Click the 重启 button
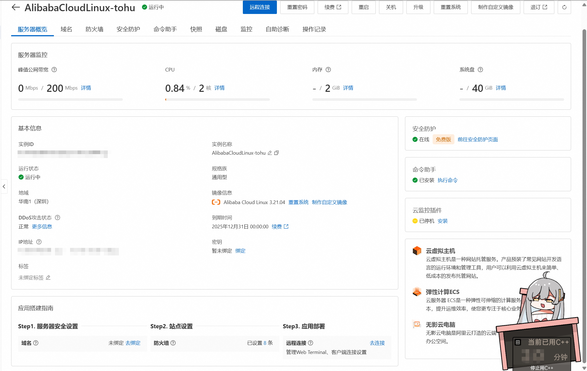Viewport: 587px width, 371px height. click(364, 7)
